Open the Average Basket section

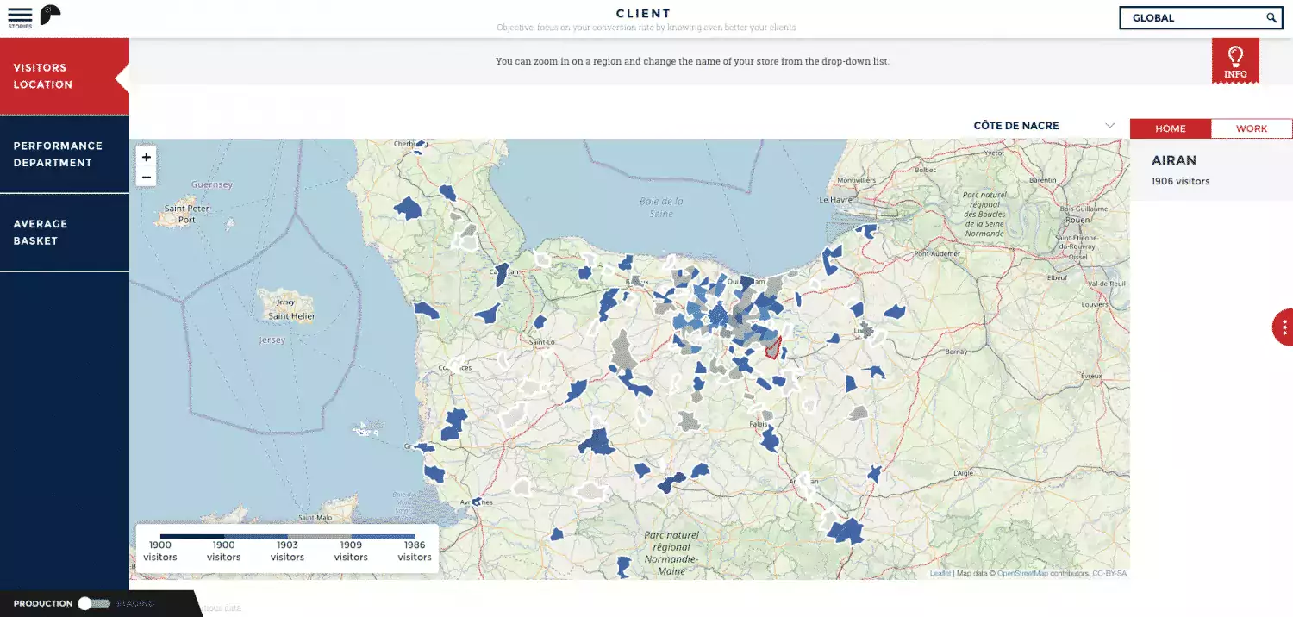coord(64,233)
